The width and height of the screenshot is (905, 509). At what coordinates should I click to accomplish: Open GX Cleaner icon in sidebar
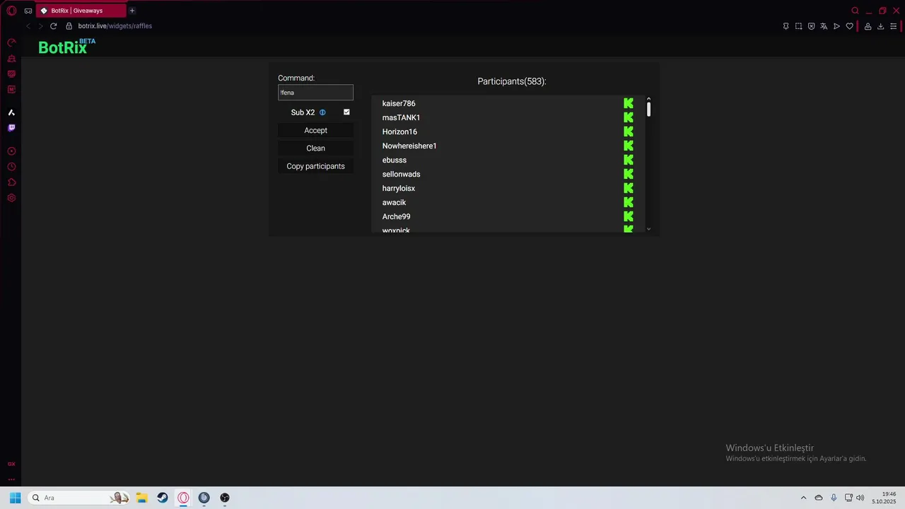click(11, 59)
